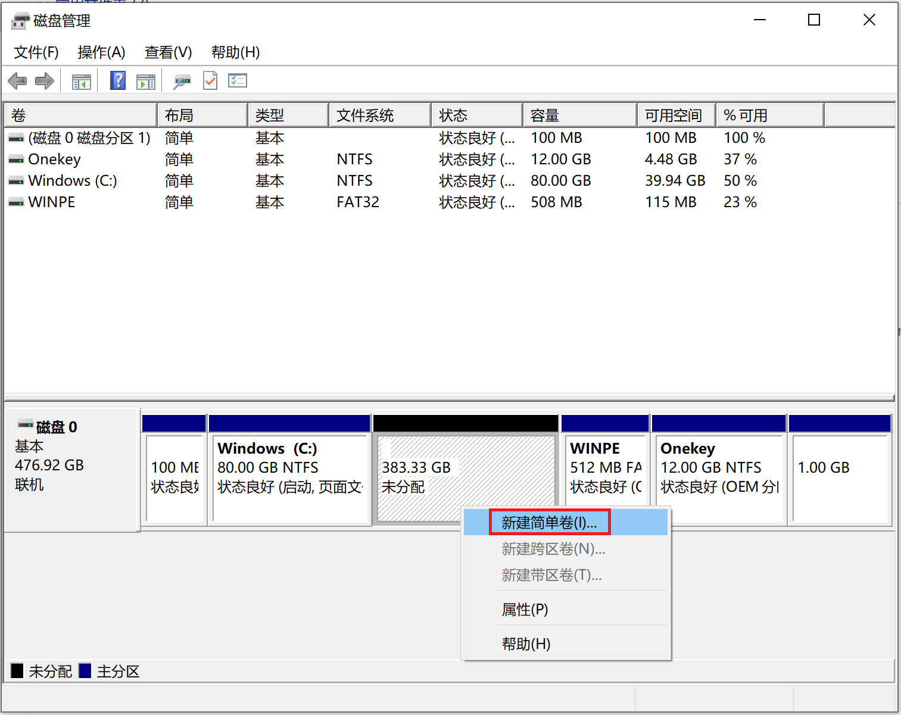Click the Back arrow toolbar icon

tap(17, 81)
